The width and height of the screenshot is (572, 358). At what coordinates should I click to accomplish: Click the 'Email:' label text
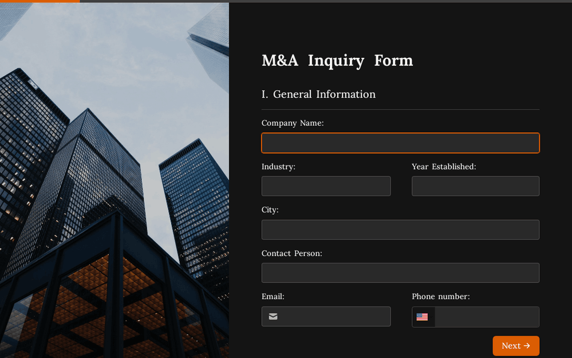273,297
